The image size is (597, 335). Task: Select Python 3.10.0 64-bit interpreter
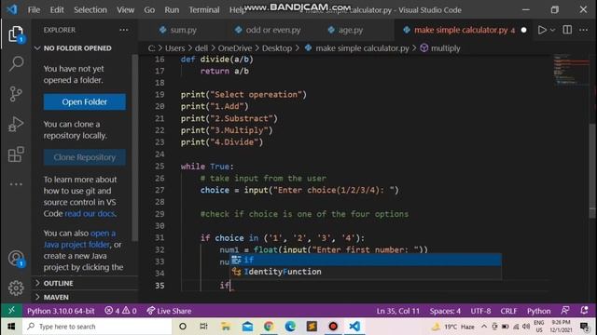coord(61,311)
